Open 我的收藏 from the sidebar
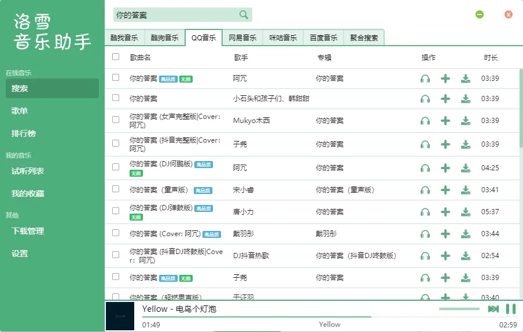 point(28,193)
